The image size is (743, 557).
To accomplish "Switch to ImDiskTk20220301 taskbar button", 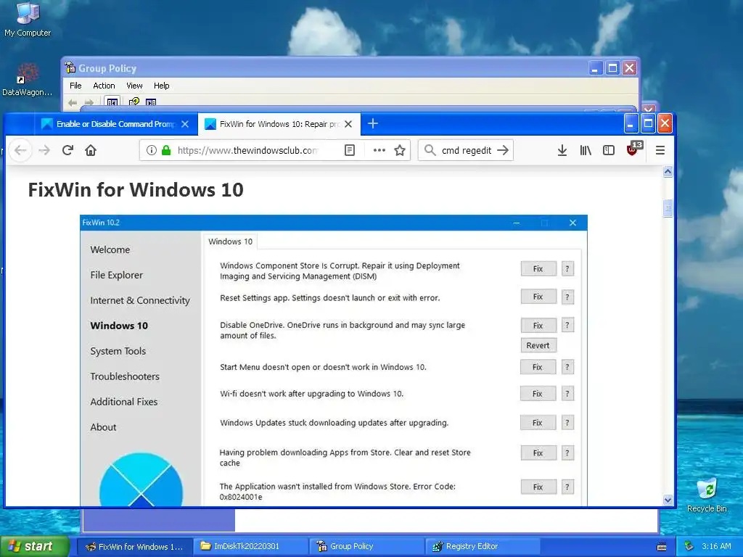I will (250, 547).
